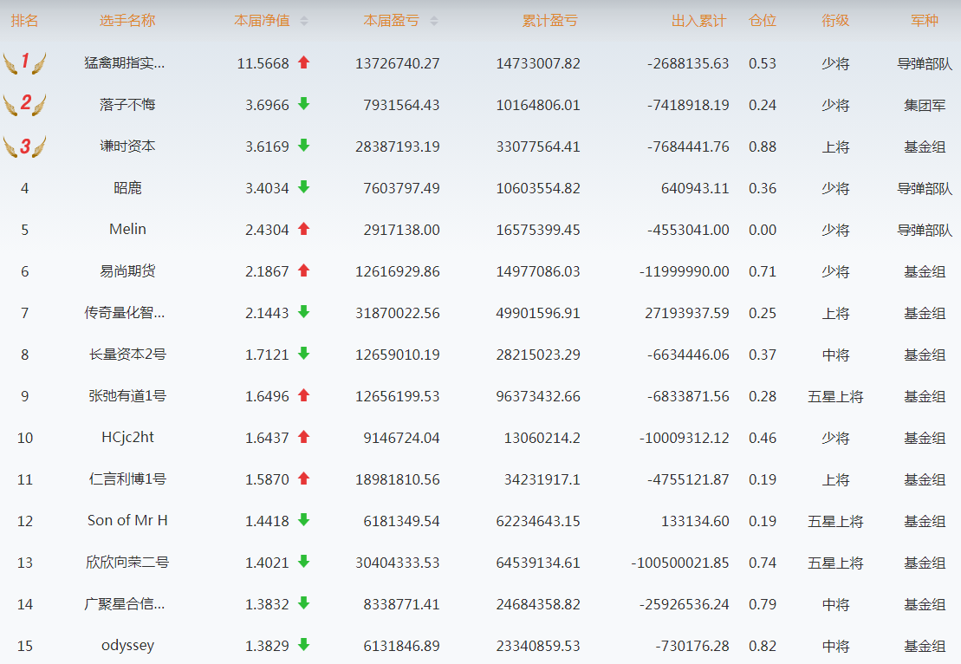The image size is (961, 664).
Task: Click green down arrow next to 3.6169
Action: [x=303, y=146]
